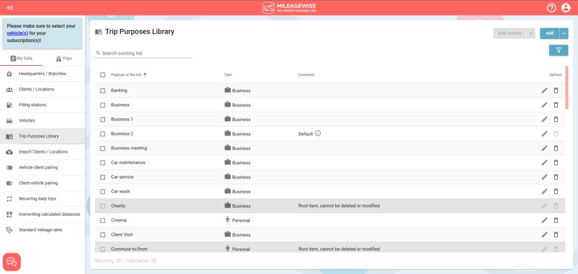Screen dimensions: 578x274
Task: Open the chat support icon
Action: (12, 262)
